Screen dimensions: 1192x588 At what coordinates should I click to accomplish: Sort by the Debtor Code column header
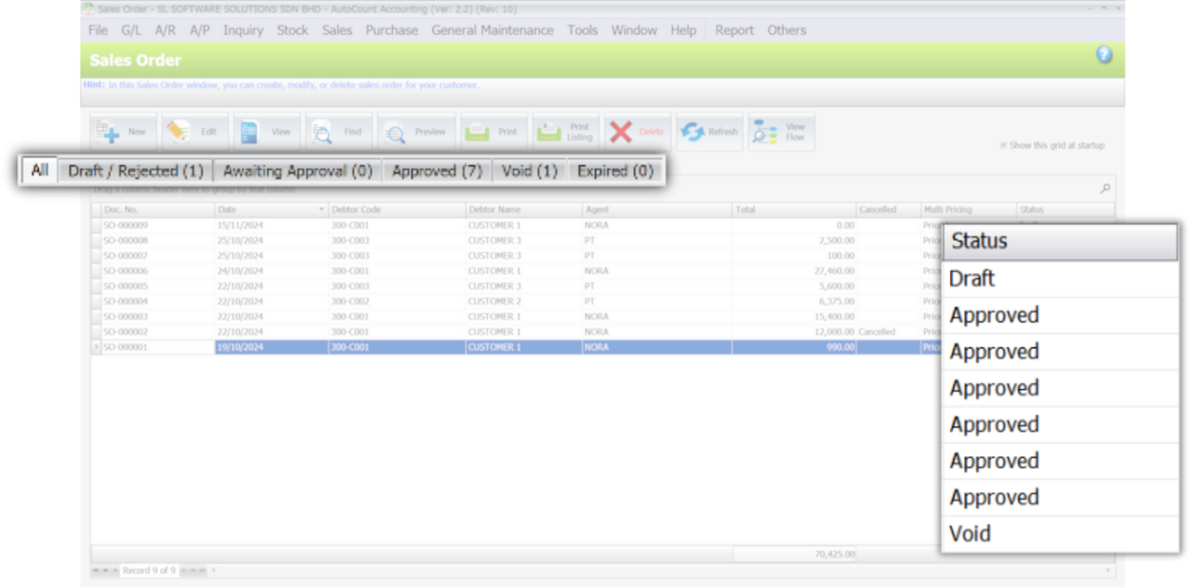(x=397, y=210)
